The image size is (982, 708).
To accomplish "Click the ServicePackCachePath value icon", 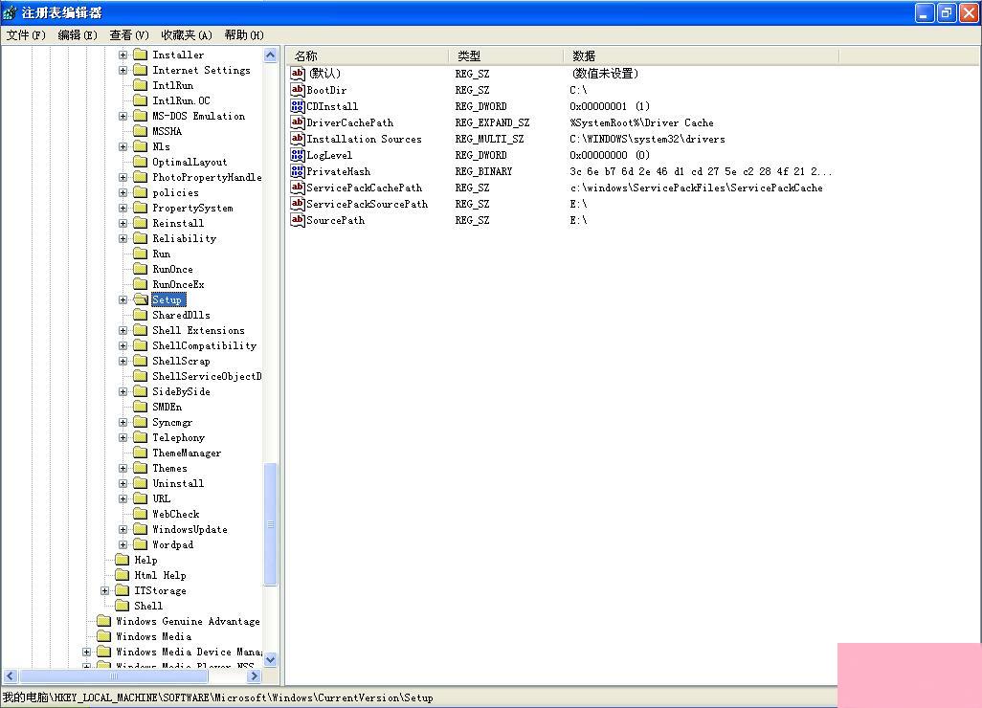I will [x=298, y=188].
